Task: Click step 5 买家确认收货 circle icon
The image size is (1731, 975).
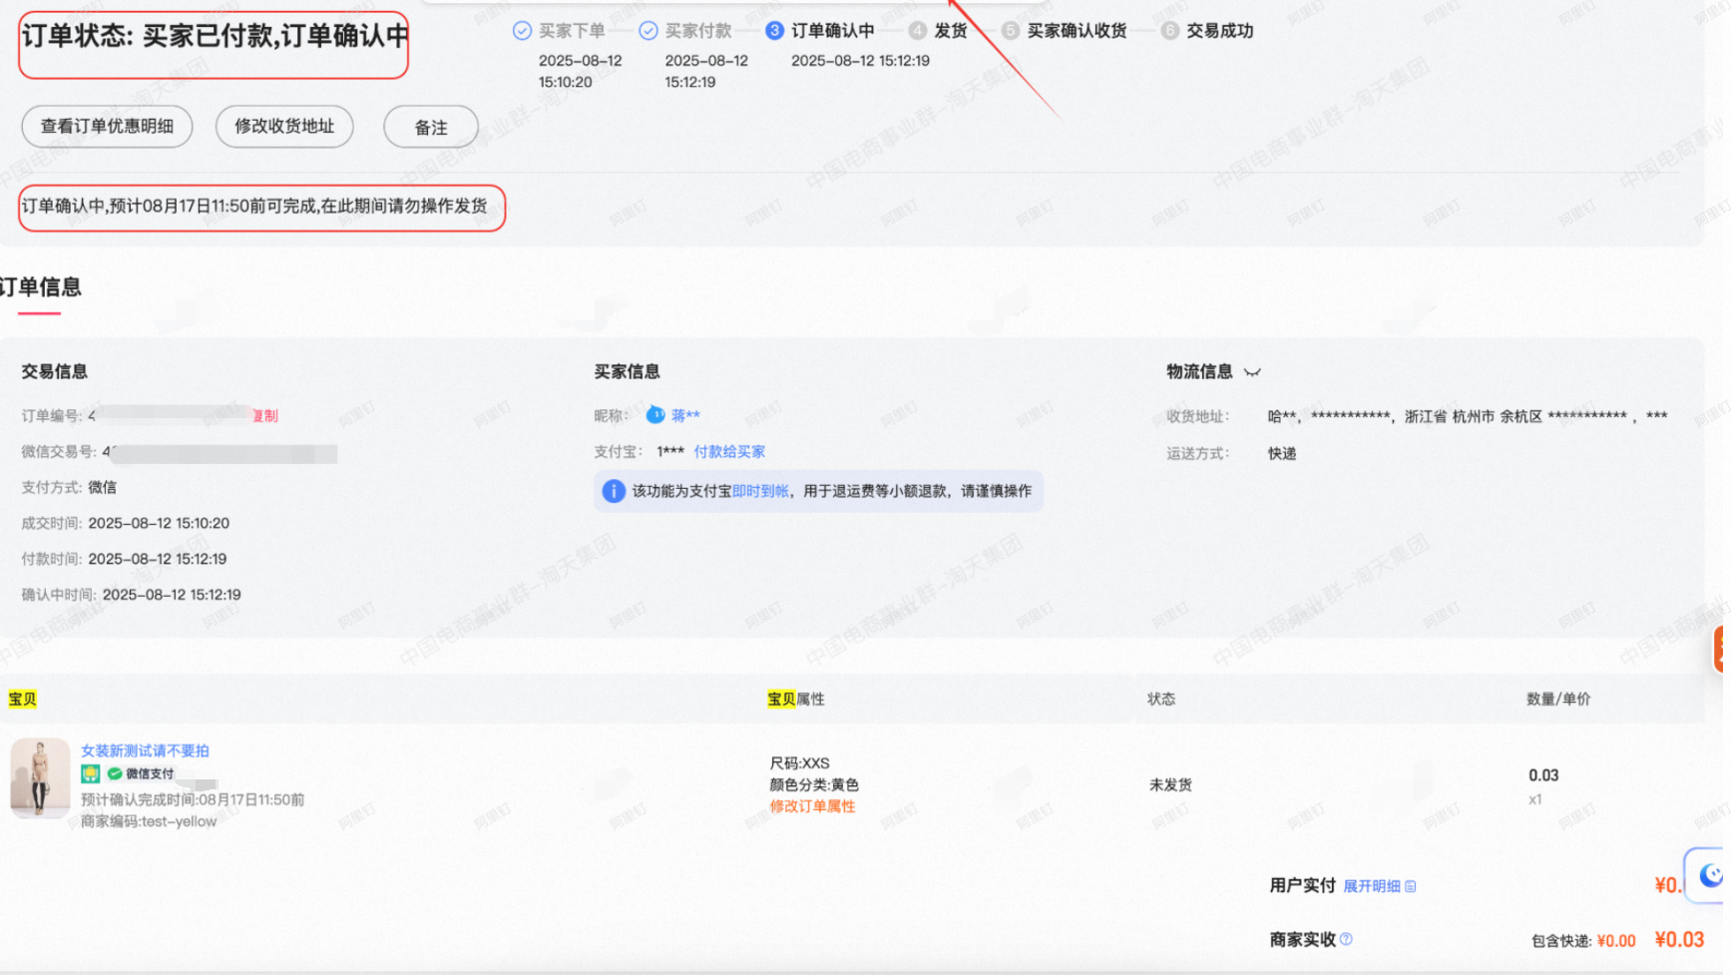Action: point(1011,31)
